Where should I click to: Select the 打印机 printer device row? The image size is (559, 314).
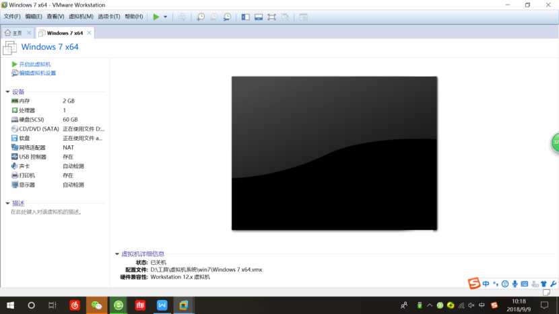coord(57,175)
